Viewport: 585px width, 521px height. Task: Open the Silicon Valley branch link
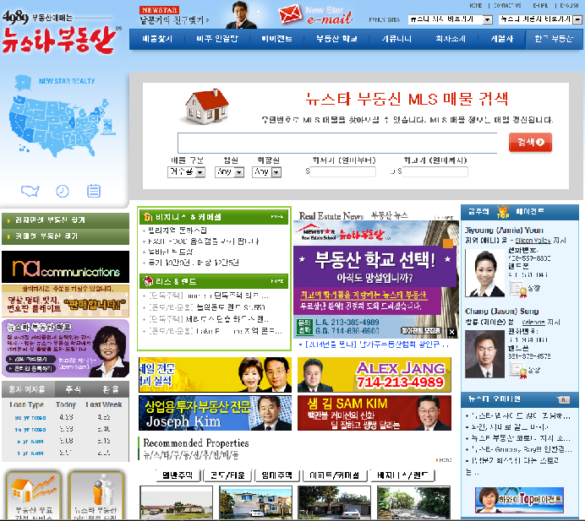533,241
